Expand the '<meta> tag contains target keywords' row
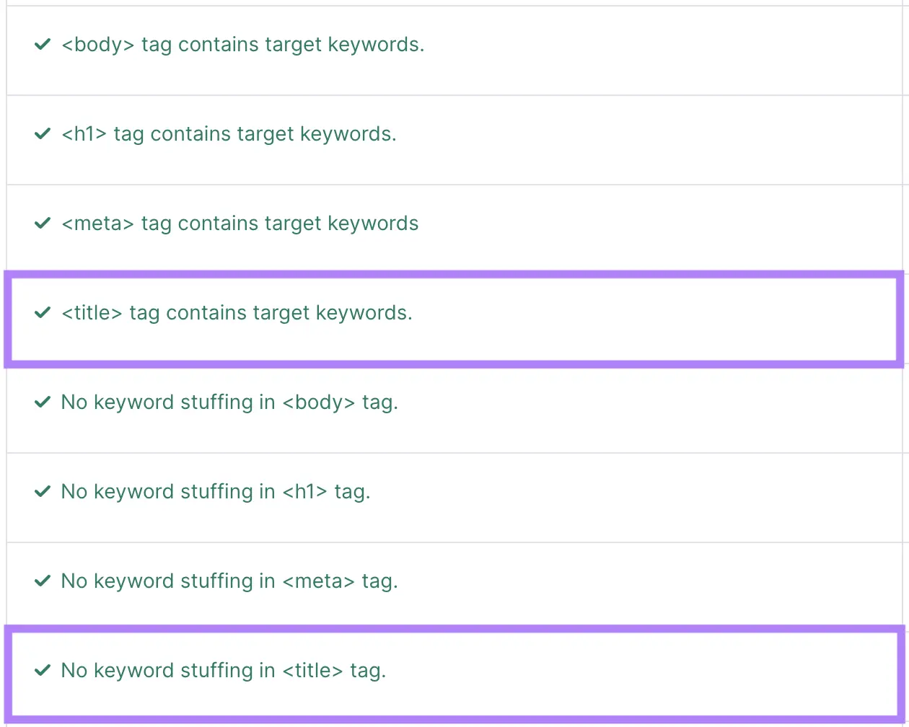This screenshot has width=909, height=727. (240, 223)
